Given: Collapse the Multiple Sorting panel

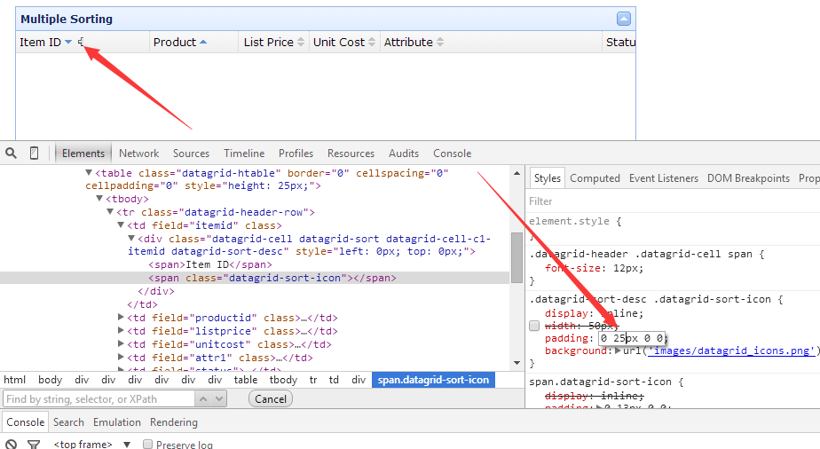Looking at the screenshot, I should point(623,19).
